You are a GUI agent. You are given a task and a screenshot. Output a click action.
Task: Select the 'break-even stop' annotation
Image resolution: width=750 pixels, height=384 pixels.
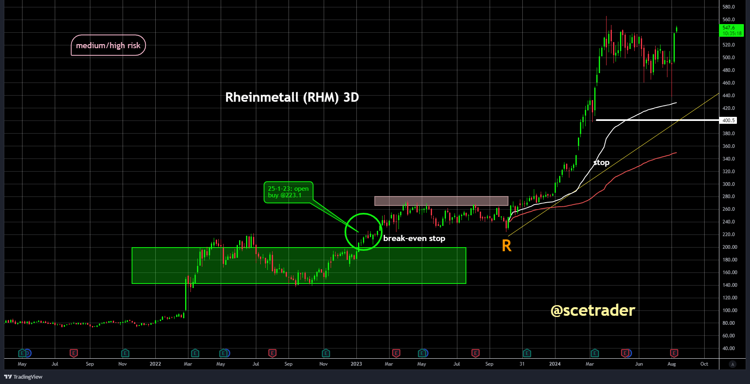[x=414, y=239]
